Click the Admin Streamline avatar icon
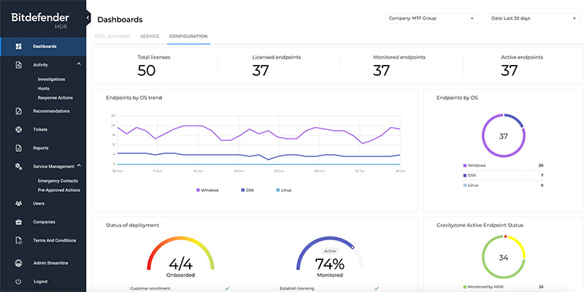 tap(18, 263)
